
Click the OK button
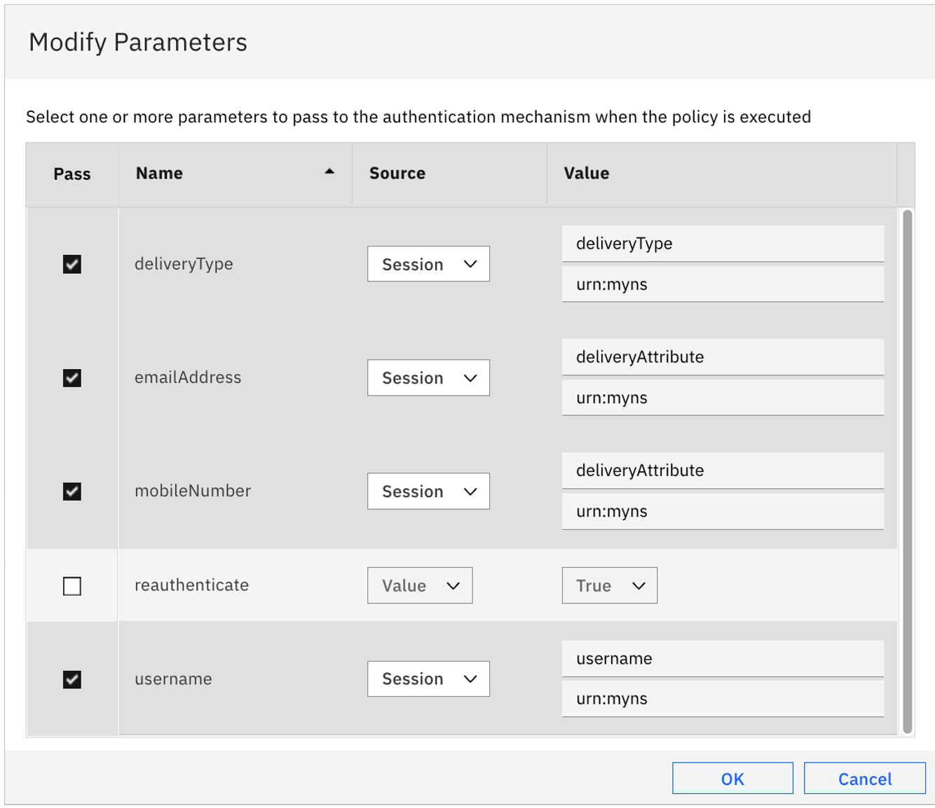point(732,778)
